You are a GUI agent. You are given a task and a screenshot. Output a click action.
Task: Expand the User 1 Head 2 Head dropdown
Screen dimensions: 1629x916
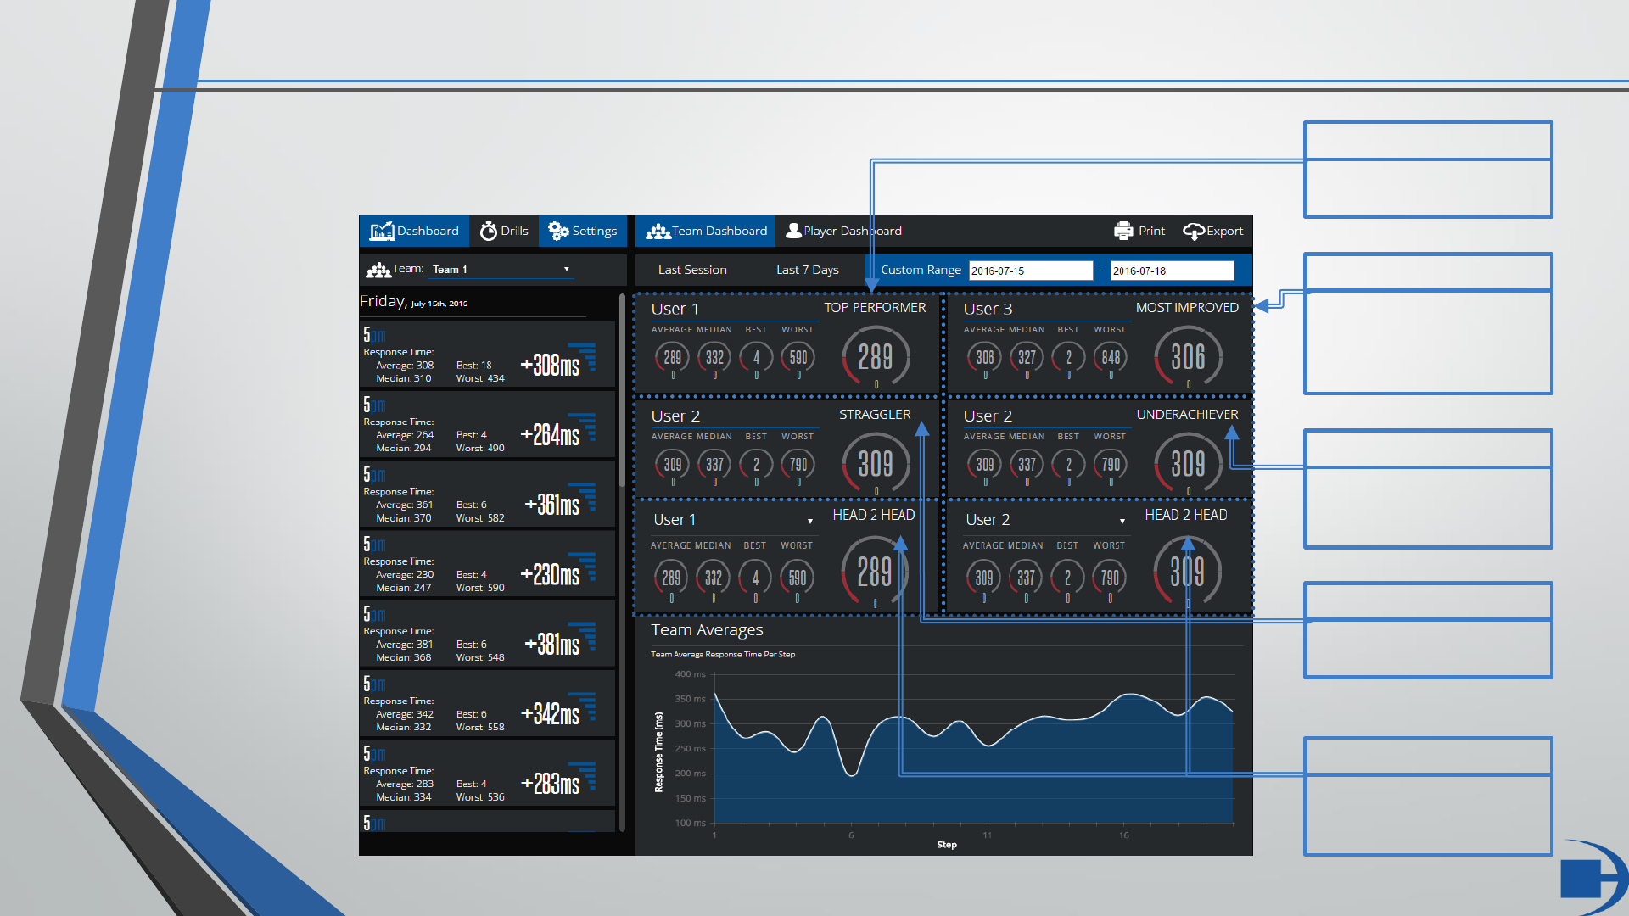pyautogui.click(x=810, y=521)
